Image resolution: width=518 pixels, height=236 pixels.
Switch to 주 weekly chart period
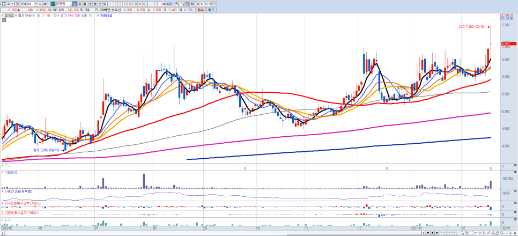(80, 4)
